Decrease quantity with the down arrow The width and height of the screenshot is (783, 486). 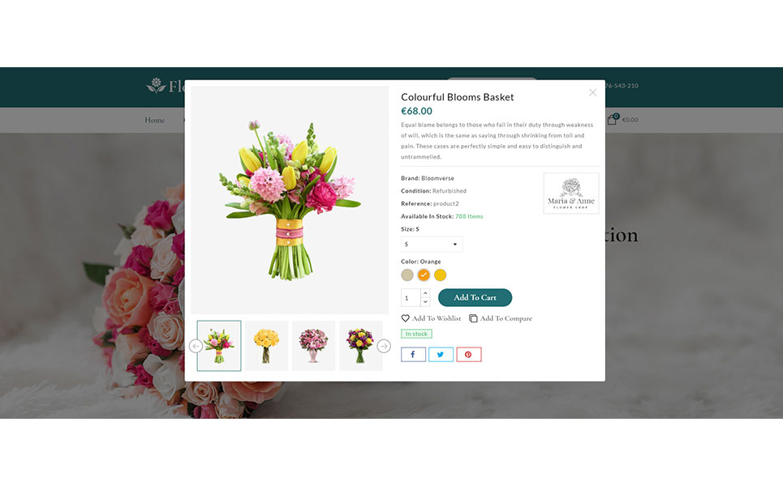(x=425, y=301)
